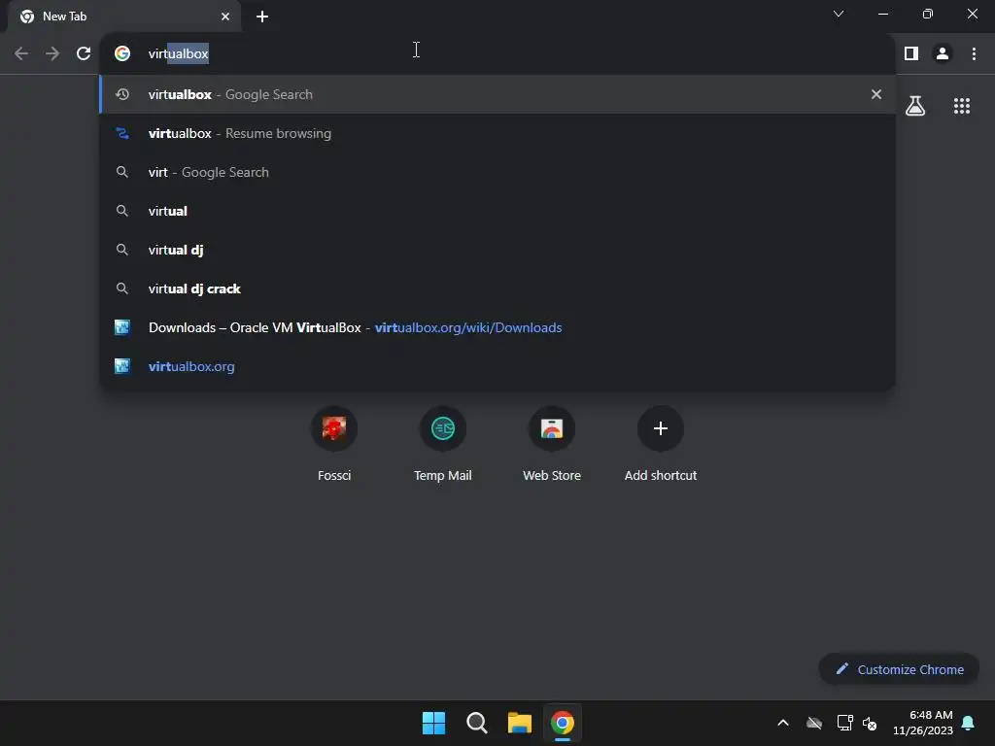This screenshot has height=746, width=995.
Task: Click the resume browsing journey icon
Action: coord(122,133)
